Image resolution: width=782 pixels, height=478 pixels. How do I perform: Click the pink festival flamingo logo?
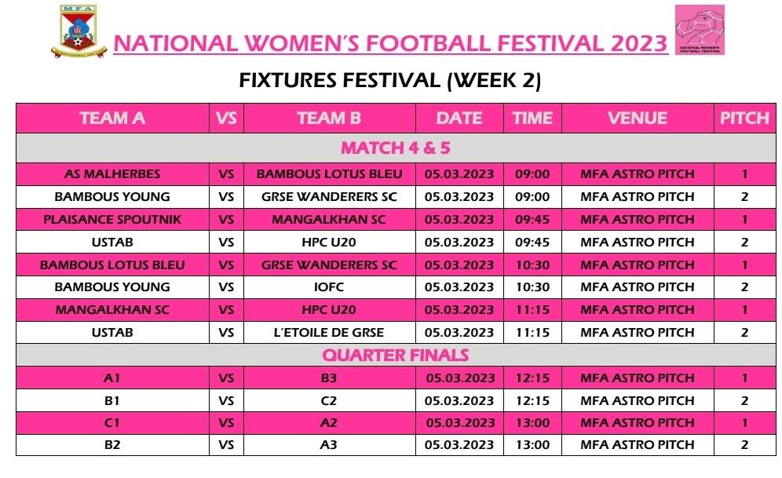700,30
